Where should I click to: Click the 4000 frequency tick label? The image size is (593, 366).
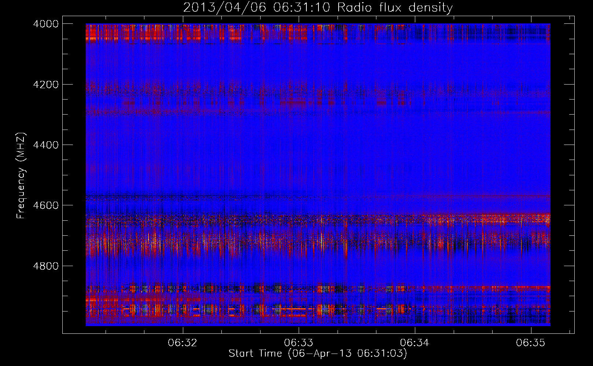(x=46, y=24)
